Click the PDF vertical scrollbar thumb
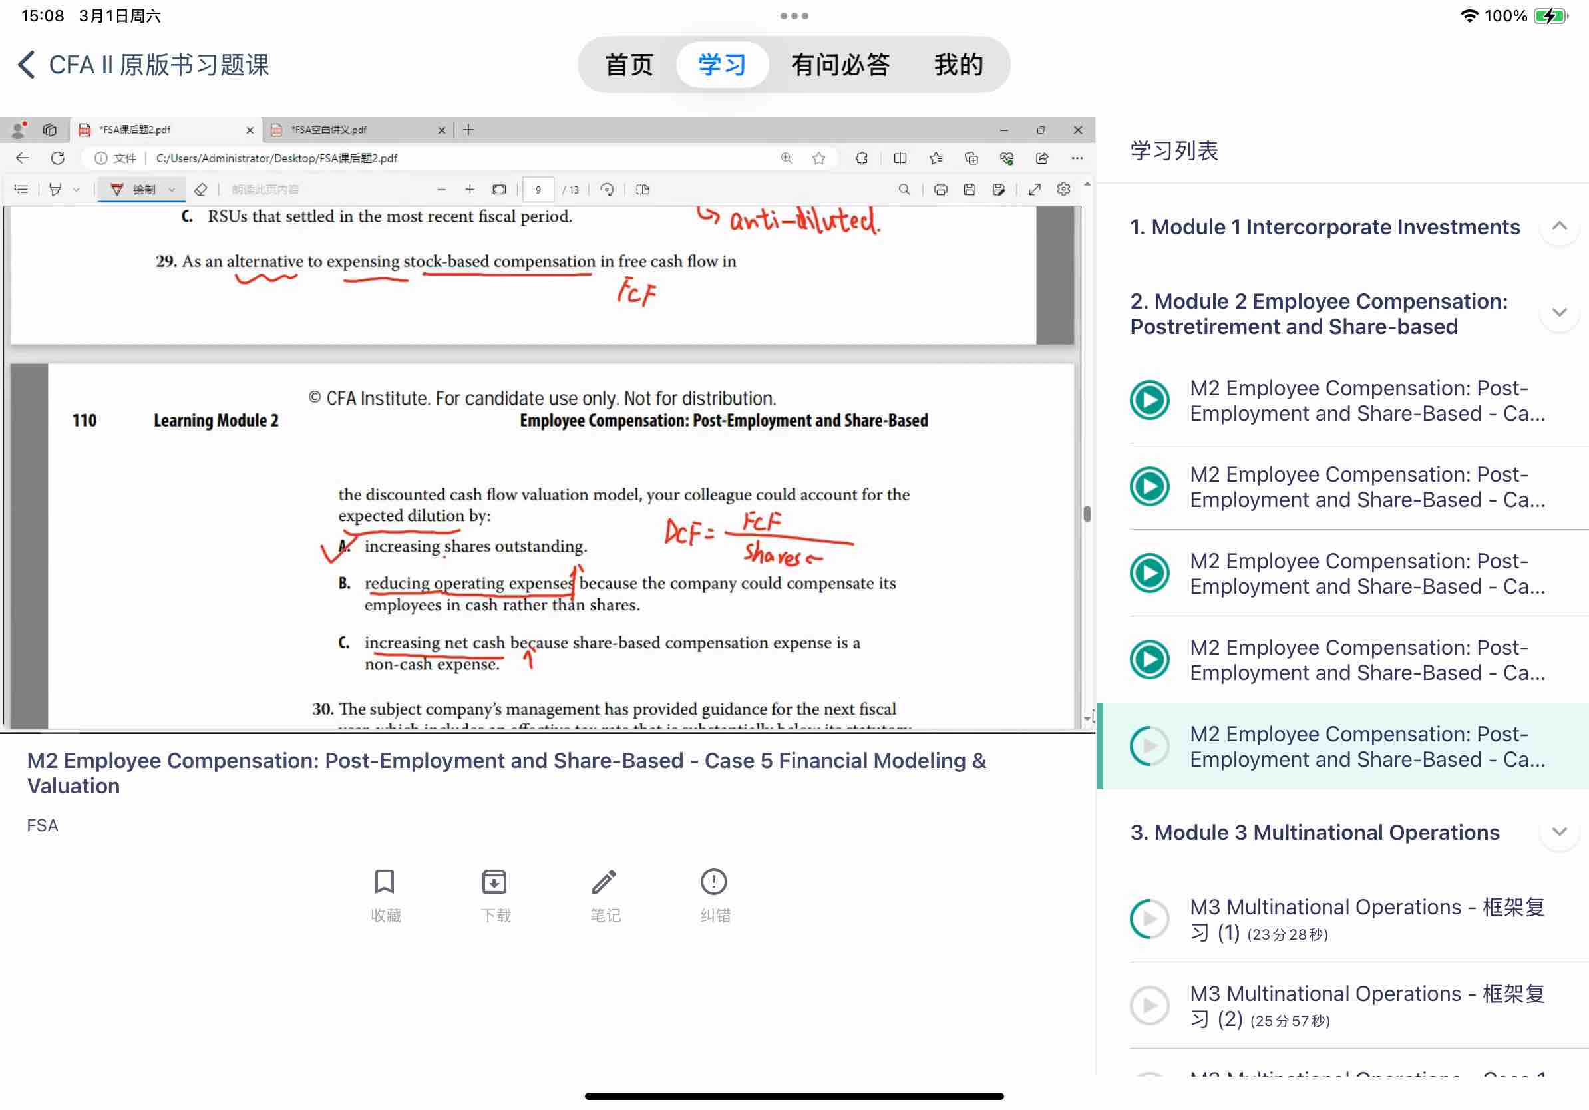 pos(1087,514)
